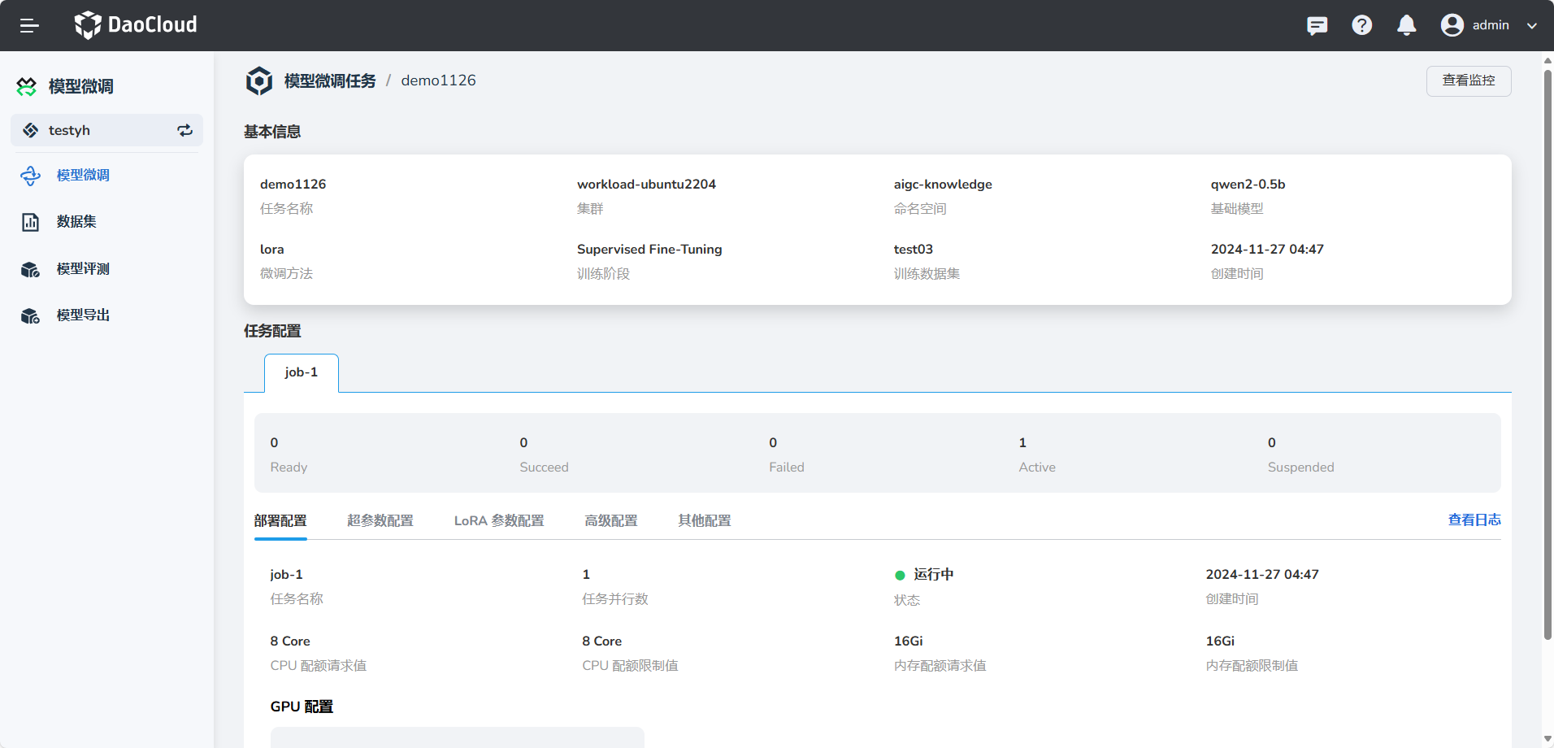Viewport: 1554px width, 748px height.
Task: Click the demo1126 breadcrumb text
Action: coord(439,80)
